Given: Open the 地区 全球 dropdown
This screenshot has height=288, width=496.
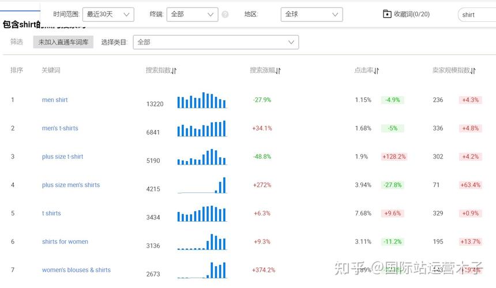Looking at the screenshot, I should 311,14.
